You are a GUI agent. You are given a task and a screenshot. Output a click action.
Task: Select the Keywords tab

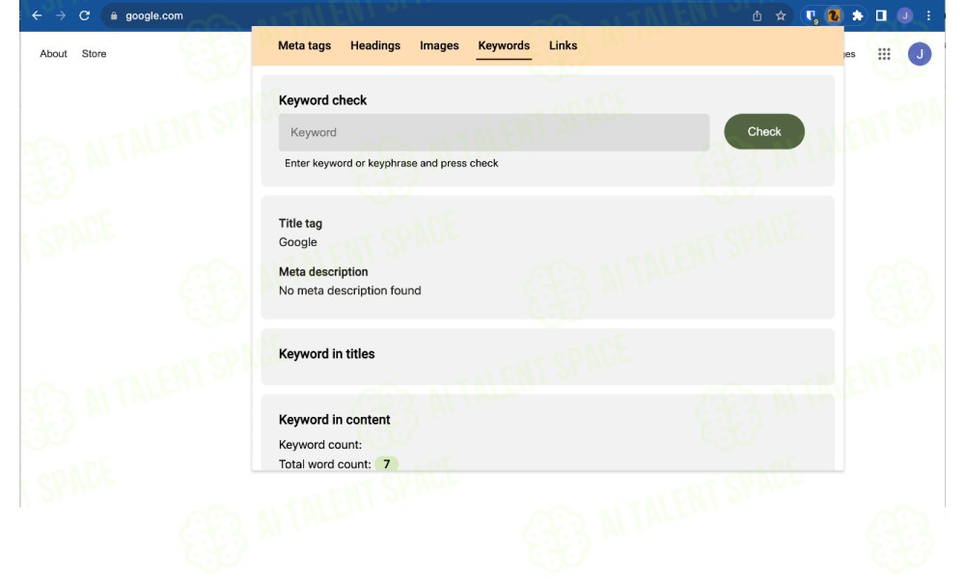[504, 45]
